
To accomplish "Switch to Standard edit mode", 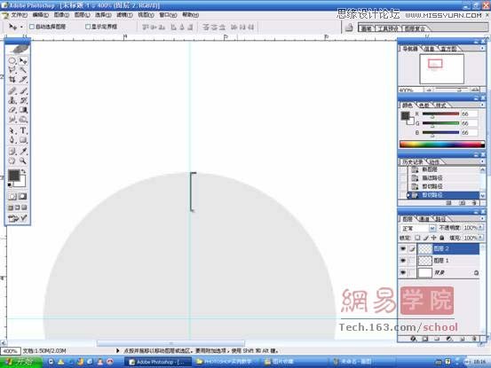I will (12, 196).
